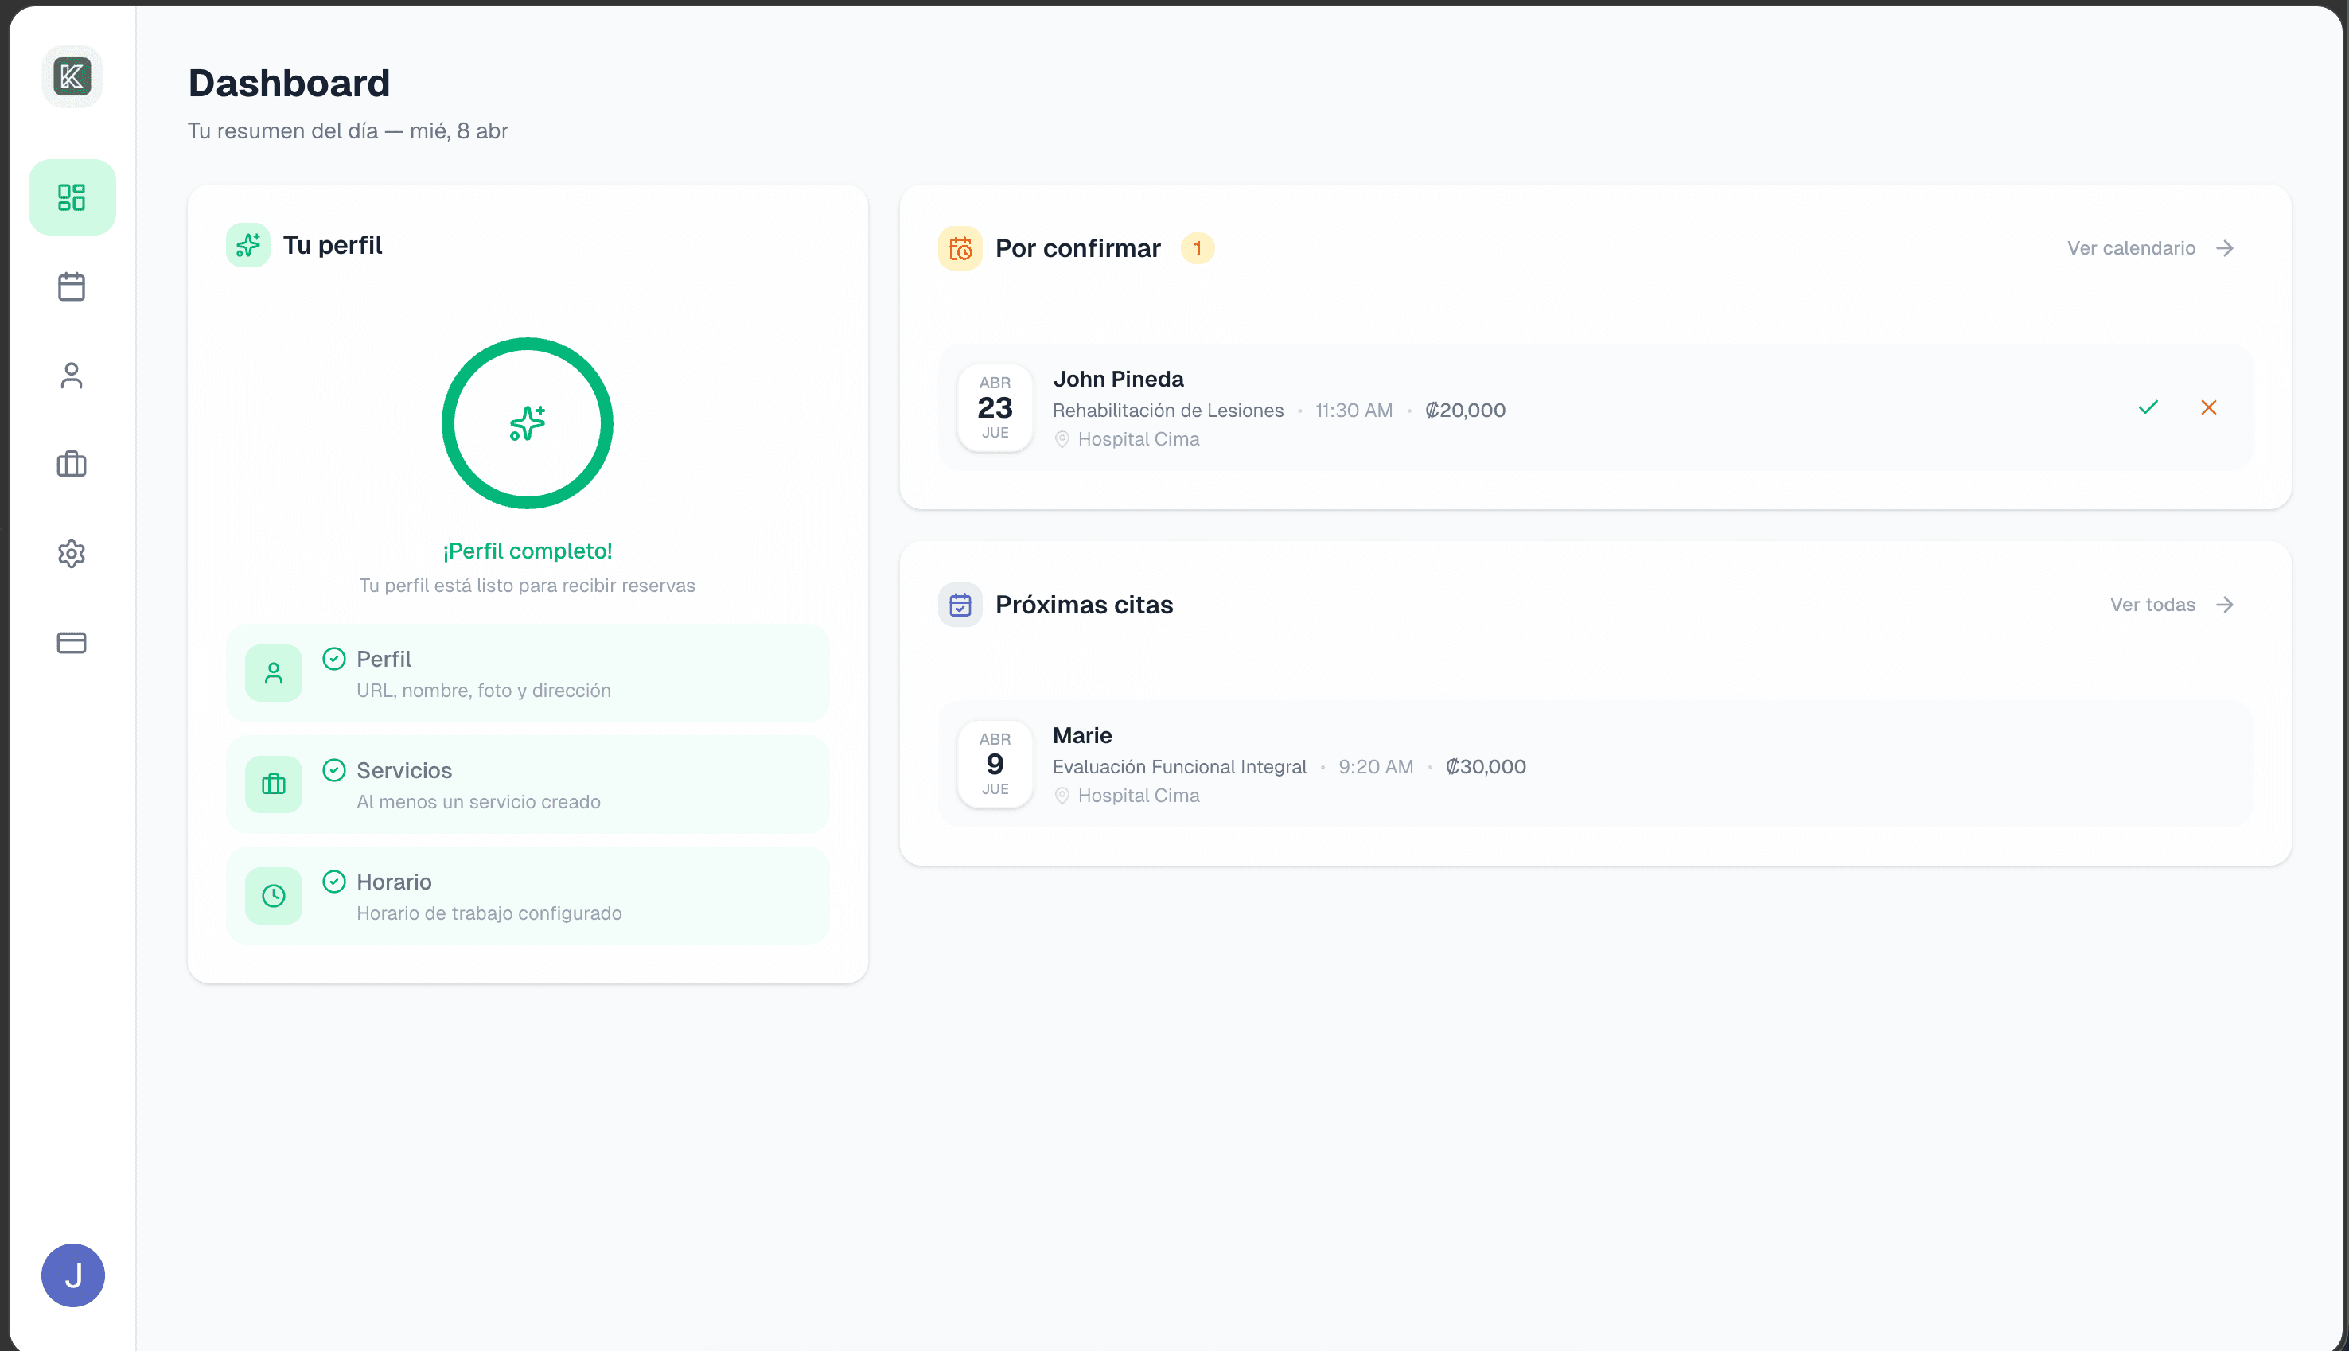
Task: Click the K app logo
Action: [72, 76]
